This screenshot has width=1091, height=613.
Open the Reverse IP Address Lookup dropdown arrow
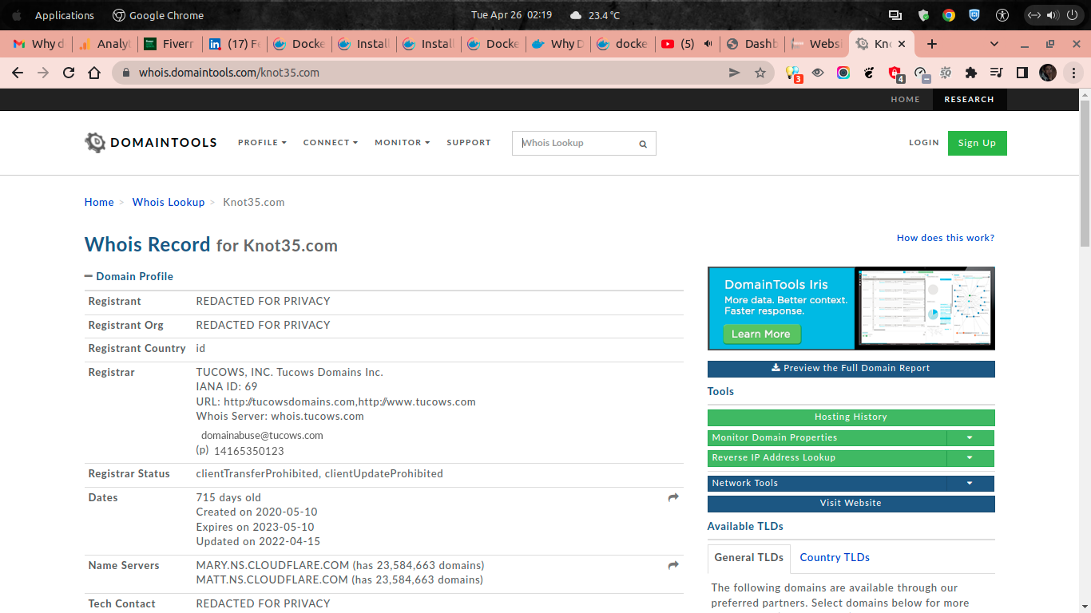(x=970, y=458)
